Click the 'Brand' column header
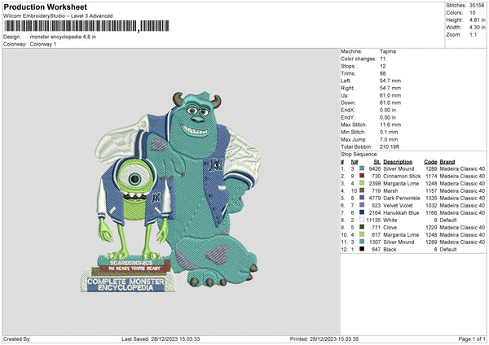The width and height of the screenshot is (489, 345). click(447, 162)
